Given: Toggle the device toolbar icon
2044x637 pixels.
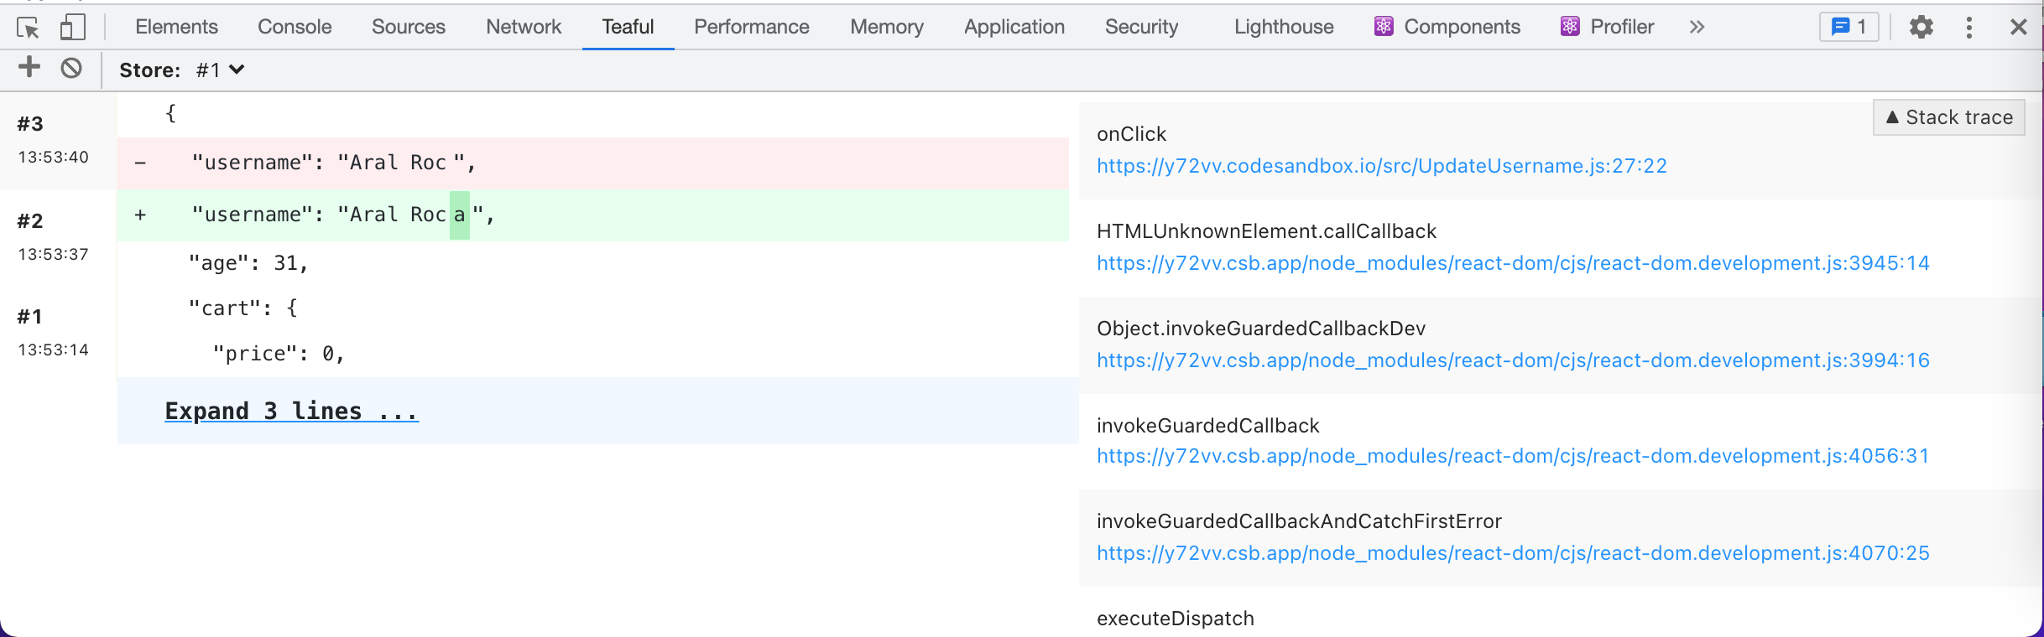Looking at the screenshot, I should tap(73, 27).
